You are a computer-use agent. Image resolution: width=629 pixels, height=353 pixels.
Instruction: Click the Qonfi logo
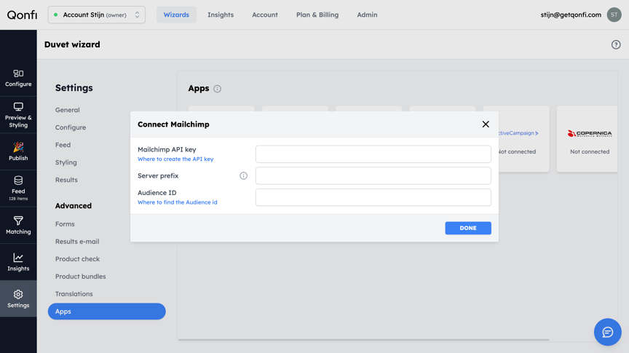pos(22,15)
